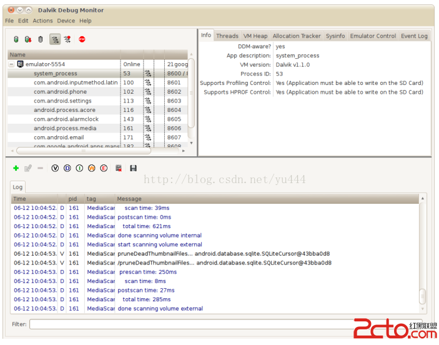This screenshot has width=439, height=345.
Task: Click thread icon in com.android.settings row
Action: coord(148,101)
